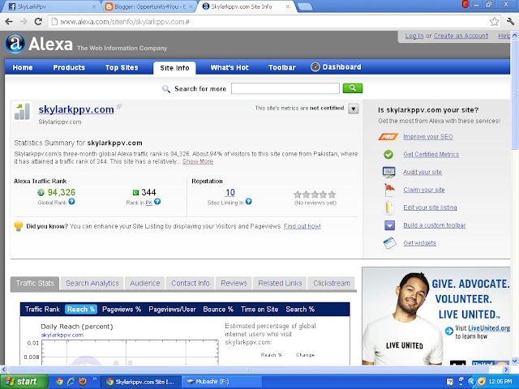Viewport: 519px width, 389px height.
Task: Select Time on Site chart option
Action: [259, 310]
